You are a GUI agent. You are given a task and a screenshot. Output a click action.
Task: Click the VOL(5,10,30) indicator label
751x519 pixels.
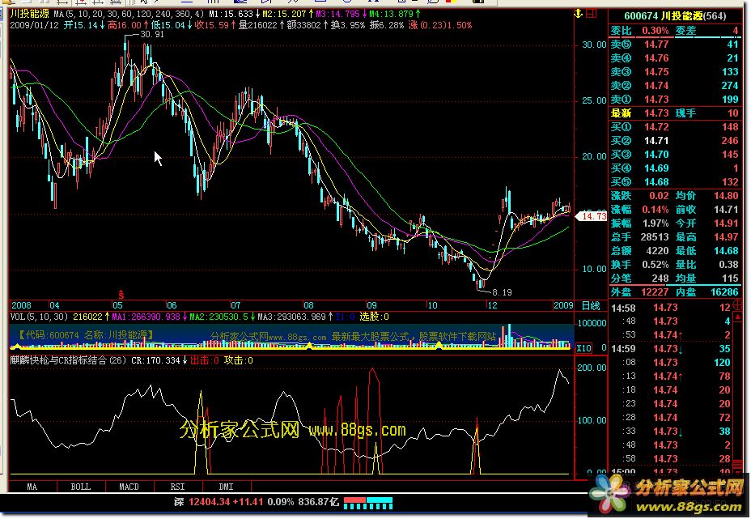coord(39,317)
